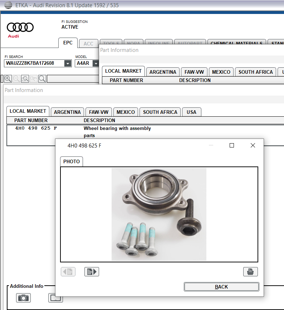The width and height of the screenshot is (284, 310).
Task: Click the plain search magnifier icon
Action: (x=42, y=79)
